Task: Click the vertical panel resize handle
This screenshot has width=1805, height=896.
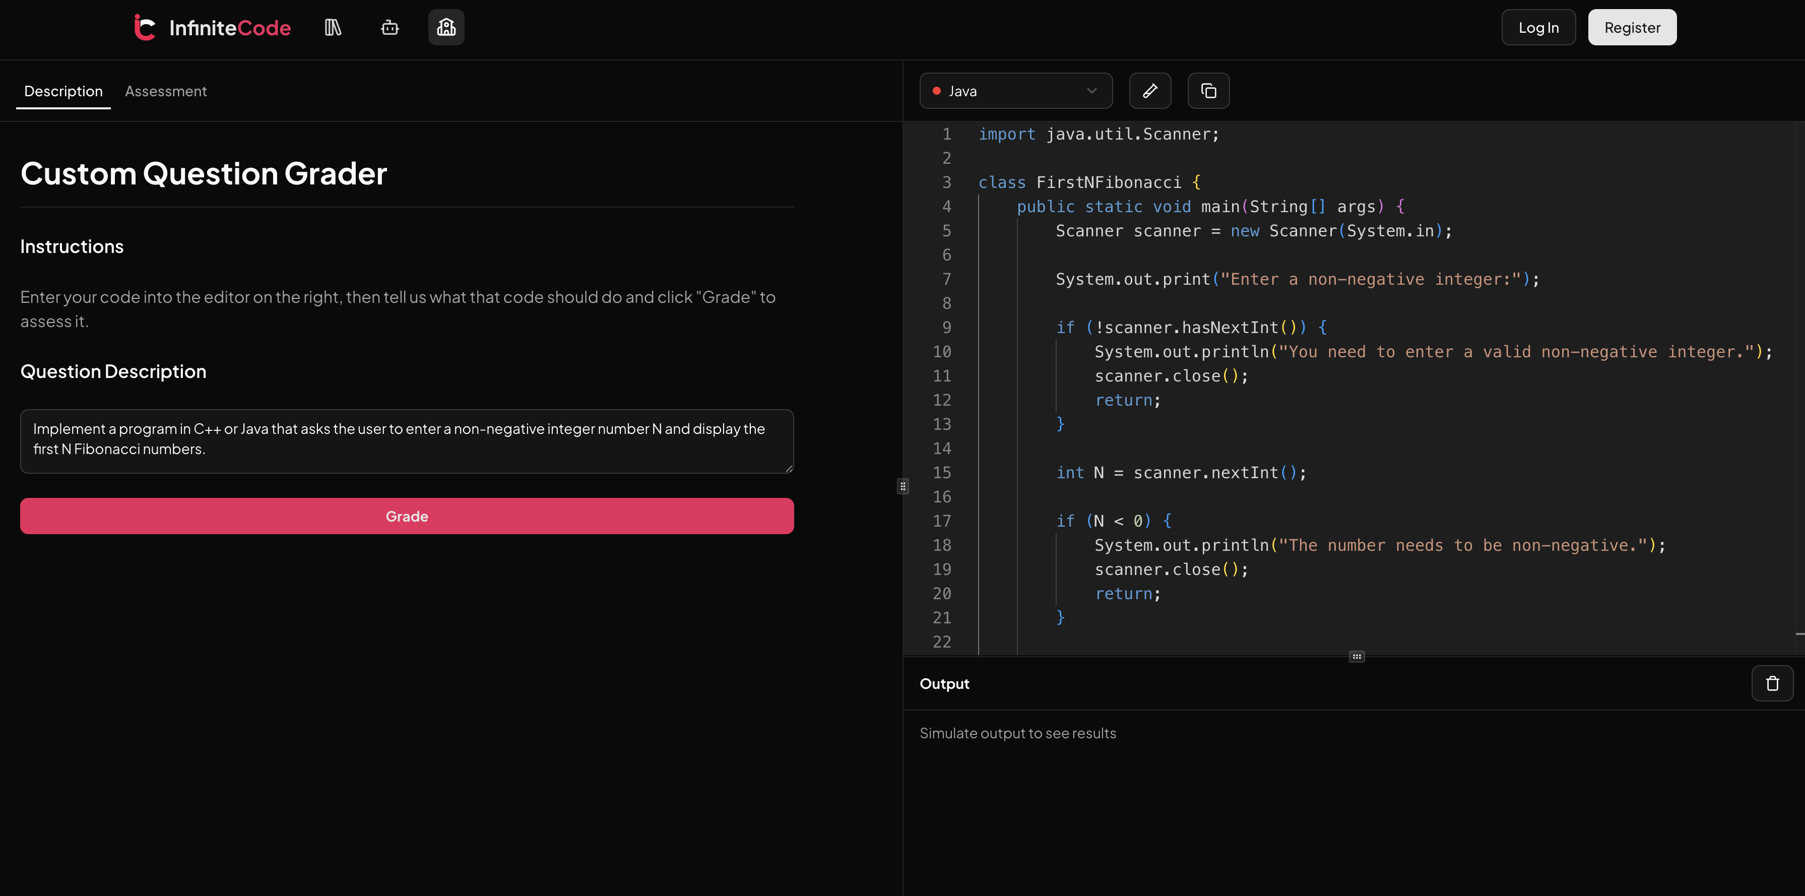Action: point(902,486)
